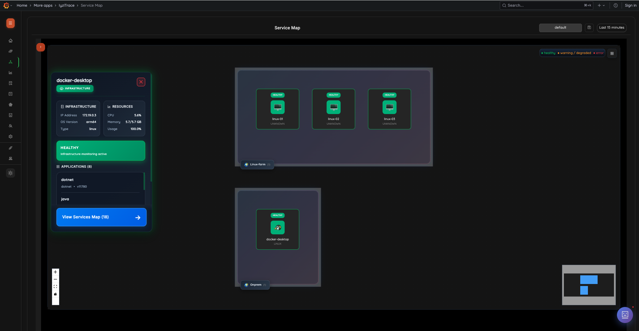Open the More apps breadcrumb item

click(x=43, y=5)
